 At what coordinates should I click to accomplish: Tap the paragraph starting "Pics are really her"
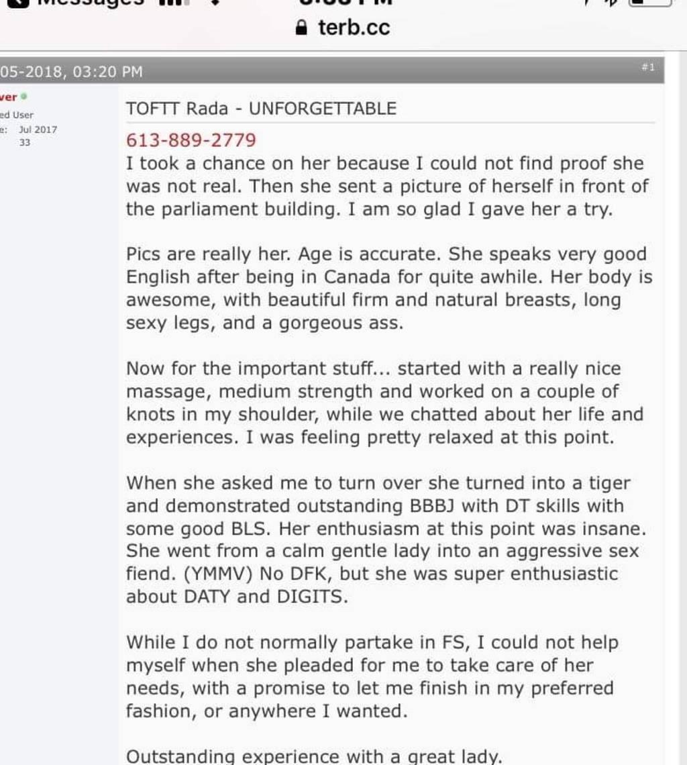pos(388,289)
